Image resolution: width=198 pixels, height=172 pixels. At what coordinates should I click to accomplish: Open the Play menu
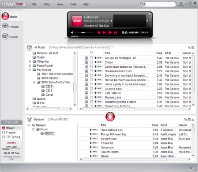pyautogui.click(x=47, y=4)
